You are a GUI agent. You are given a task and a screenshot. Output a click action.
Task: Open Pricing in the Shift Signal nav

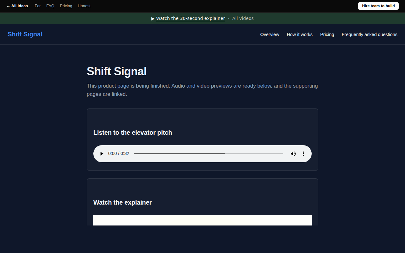pos(327,34)
